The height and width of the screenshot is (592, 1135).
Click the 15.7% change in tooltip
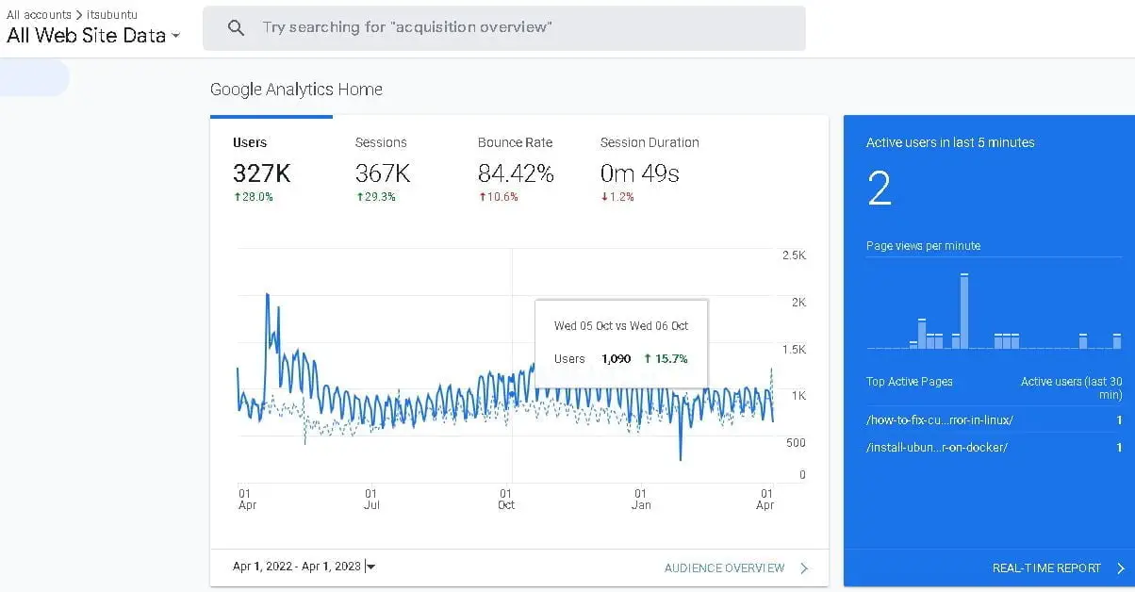click(666, 359)
